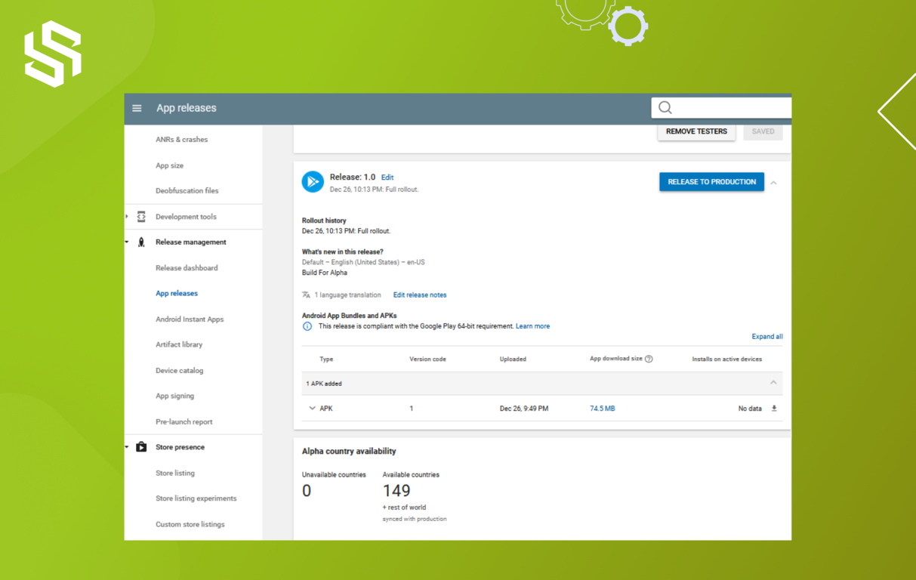
Task: Click the 64-bit requirement info icon
Action: [x=307, y=326]
